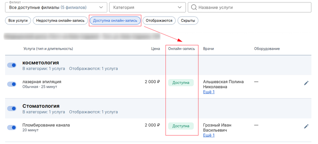Open Ещё 1 link under Альшевская Полина
This screenshot has width=318, height=144.
(209, 92)
